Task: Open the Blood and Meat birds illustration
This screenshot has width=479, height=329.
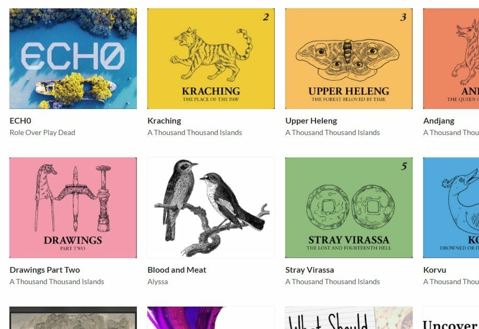Action: pos(211,208)
